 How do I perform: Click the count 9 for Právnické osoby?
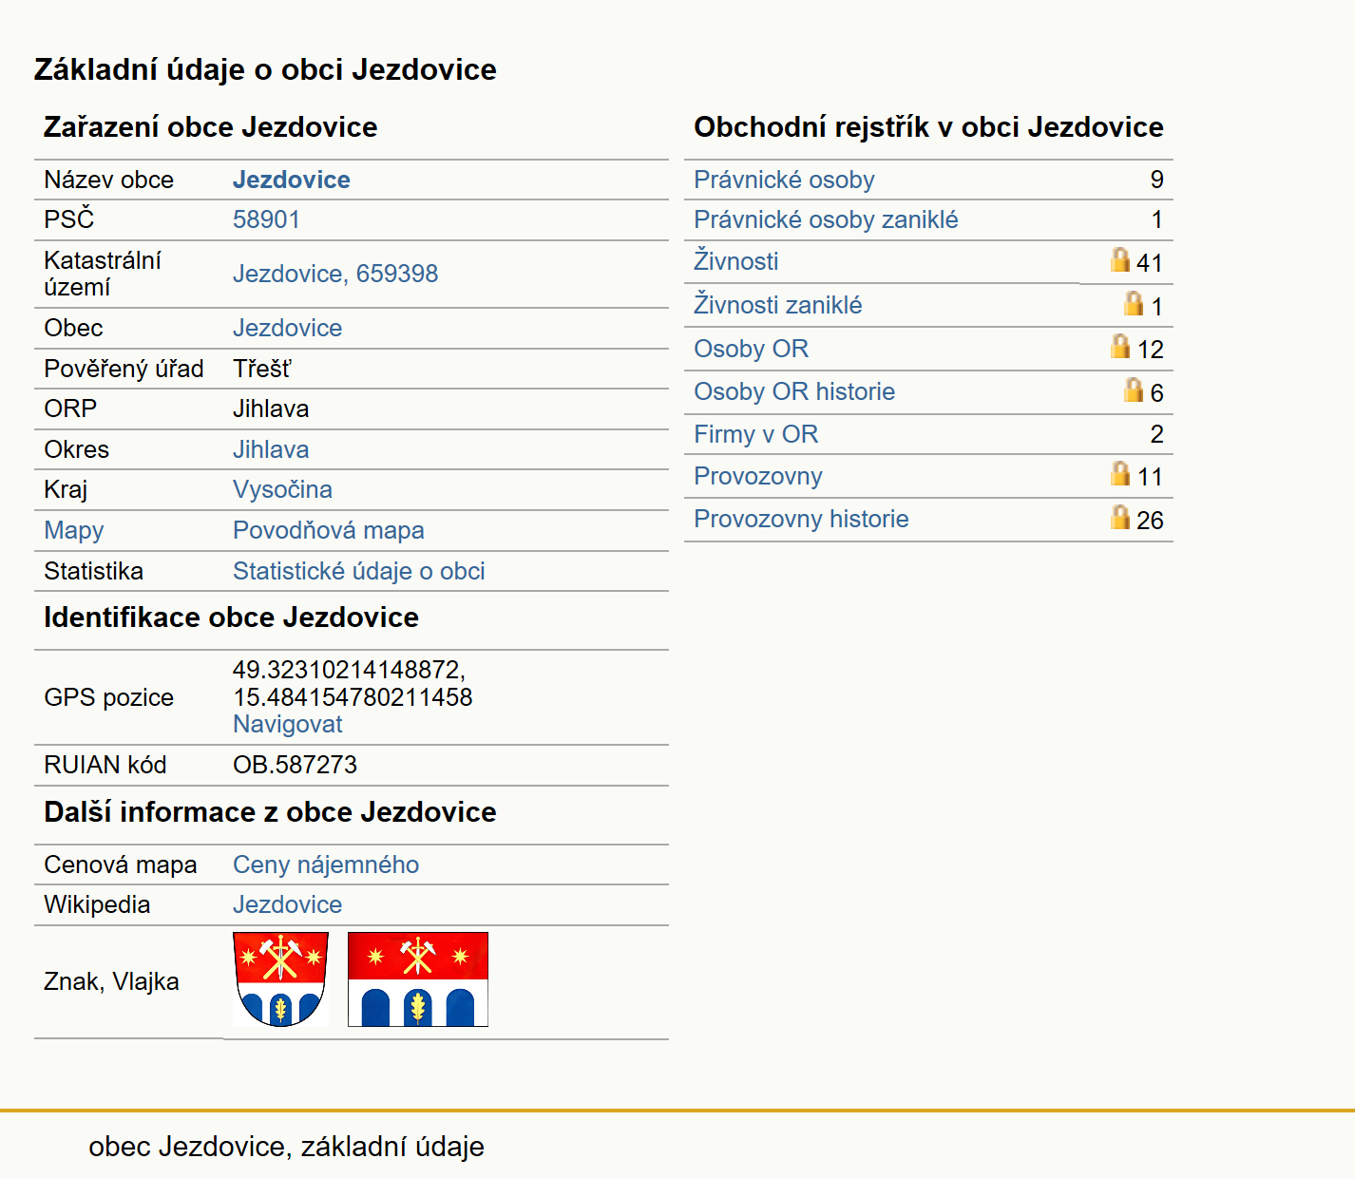click(x=1156, y=180)
